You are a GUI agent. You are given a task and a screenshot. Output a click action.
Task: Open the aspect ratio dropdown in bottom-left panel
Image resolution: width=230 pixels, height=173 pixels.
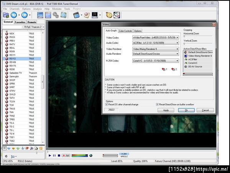tap(14, 156)
